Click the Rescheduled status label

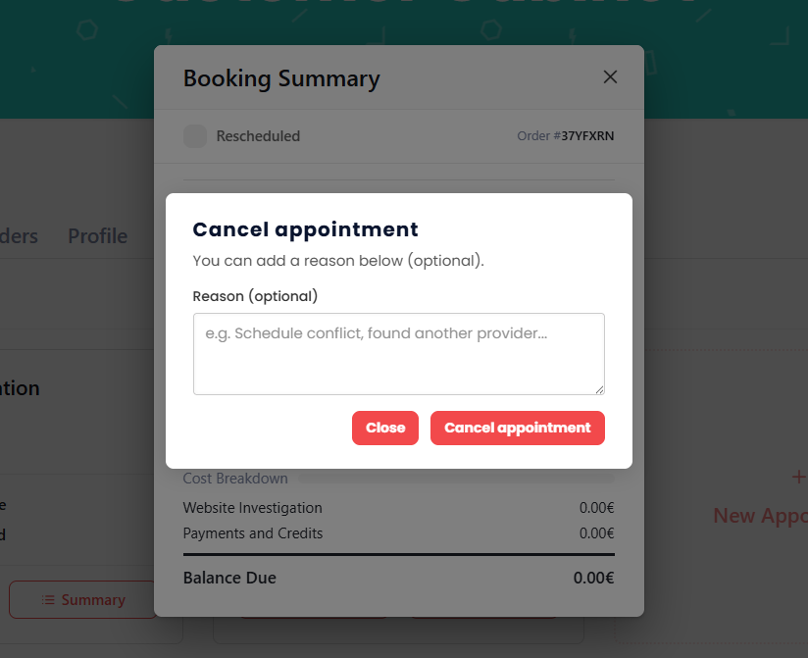258,136
